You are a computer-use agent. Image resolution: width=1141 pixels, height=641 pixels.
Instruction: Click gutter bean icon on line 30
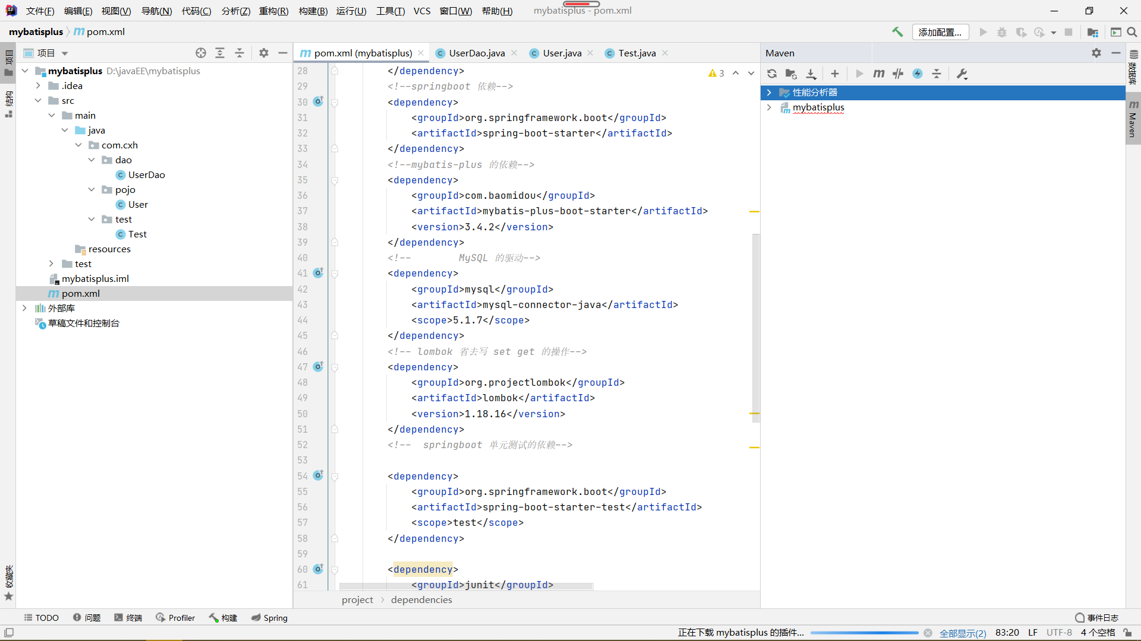click(319, 101)
